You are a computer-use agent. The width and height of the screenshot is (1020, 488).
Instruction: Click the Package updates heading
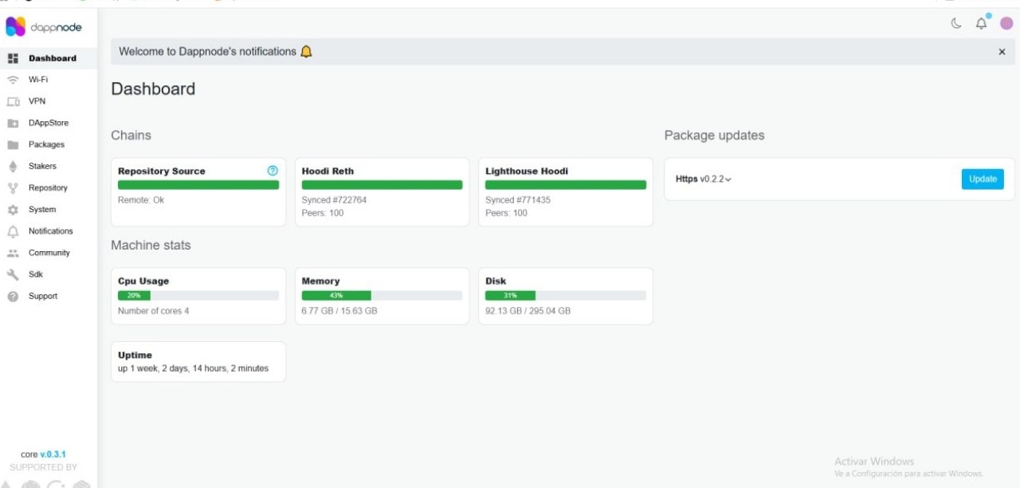coord(714,136)
